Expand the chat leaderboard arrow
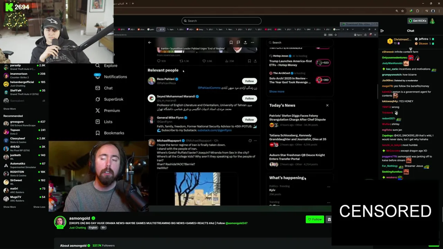This screenshot has height=249, width=443. [x=410, y=49]
